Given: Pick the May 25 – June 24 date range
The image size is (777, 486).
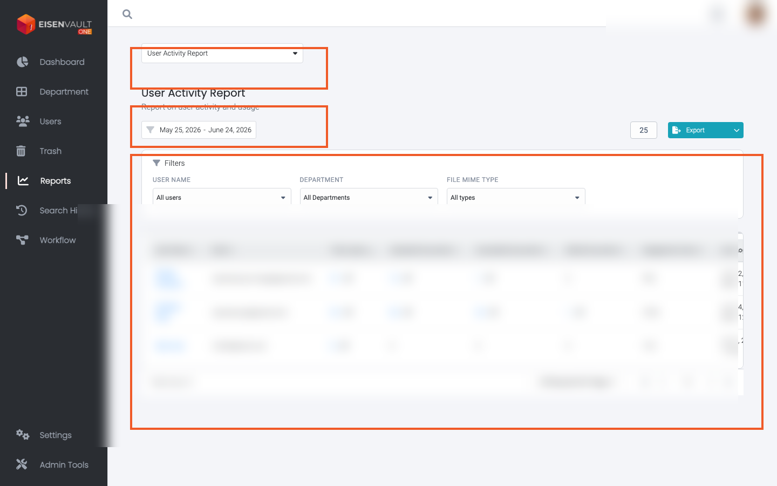Looking at the screenshot, I should click(x=199, y=130).
